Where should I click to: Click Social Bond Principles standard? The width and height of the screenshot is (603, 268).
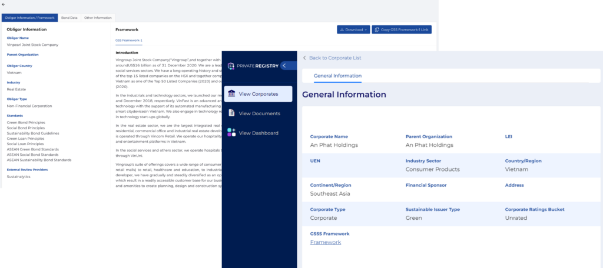coord(26,128)
